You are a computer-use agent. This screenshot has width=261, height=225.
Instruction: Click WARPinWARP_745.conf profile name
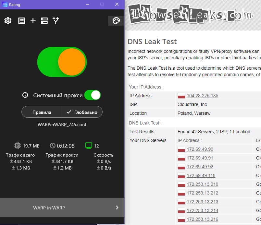tap(62, 124)
